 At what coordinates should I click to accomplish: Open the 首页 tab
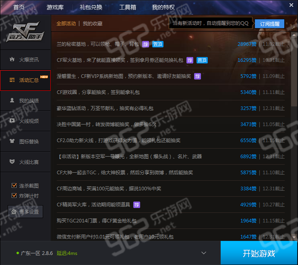[19, 7]
